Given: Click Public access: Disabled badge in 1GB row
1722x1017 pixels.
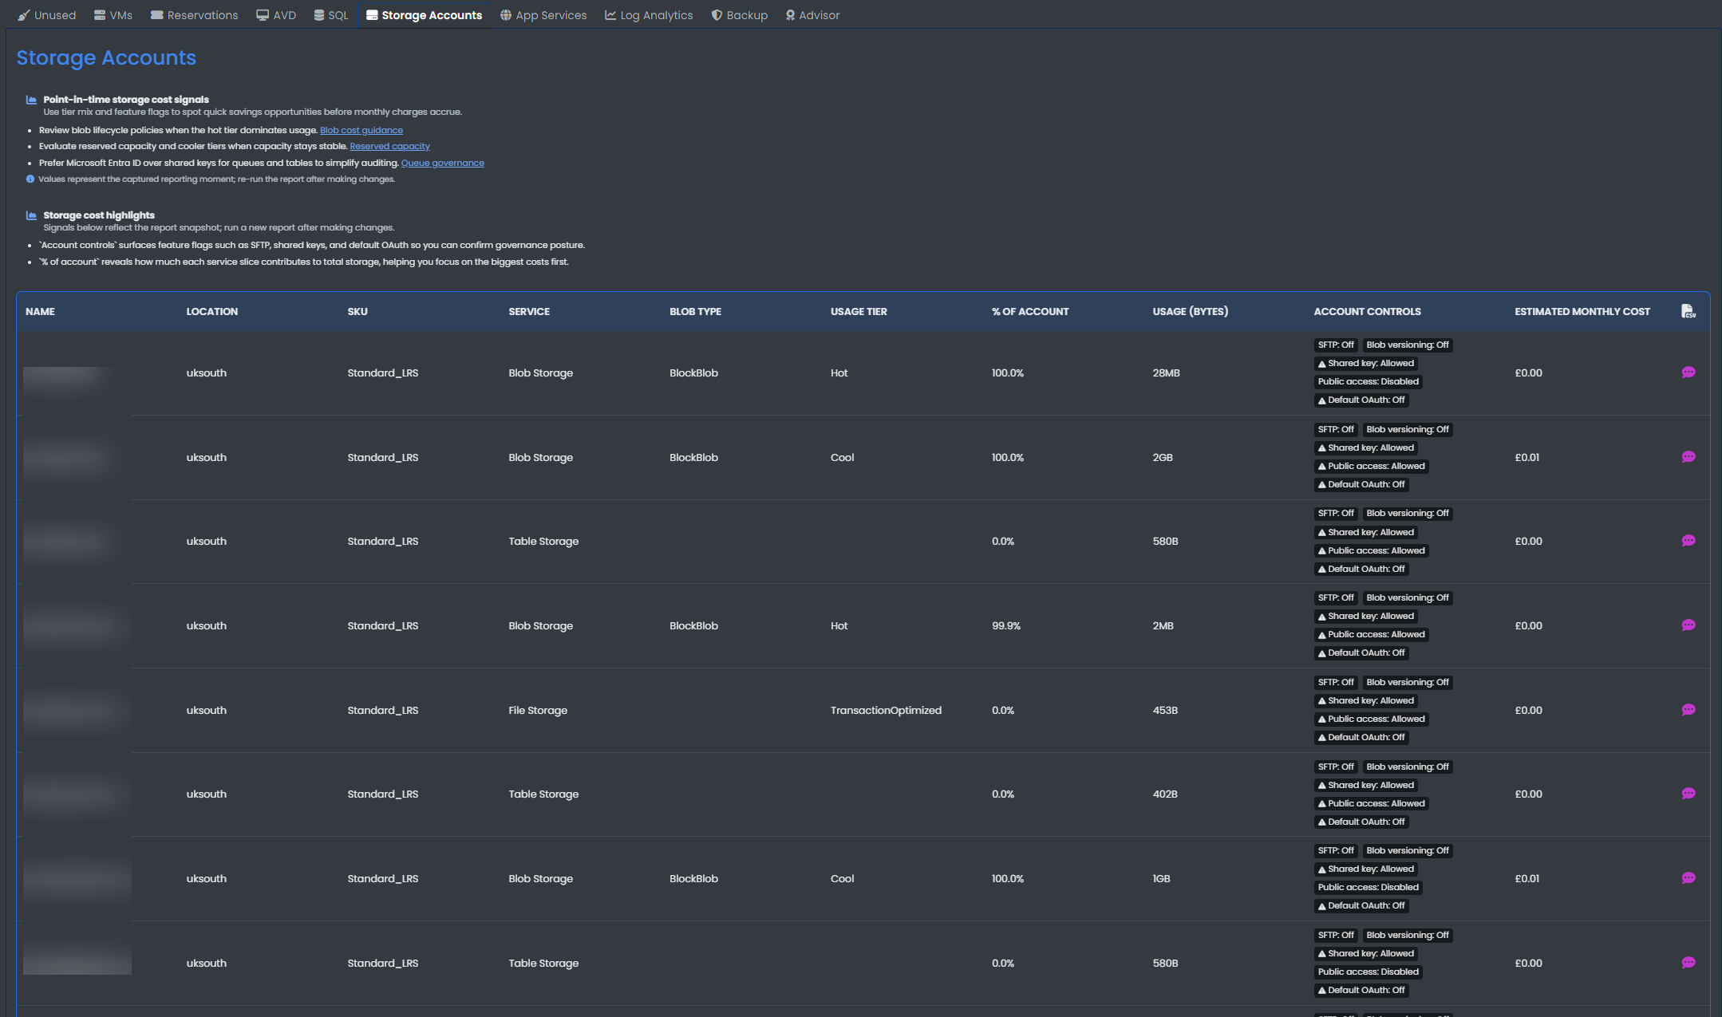Looking at the screenshot, I should 1368,887.
